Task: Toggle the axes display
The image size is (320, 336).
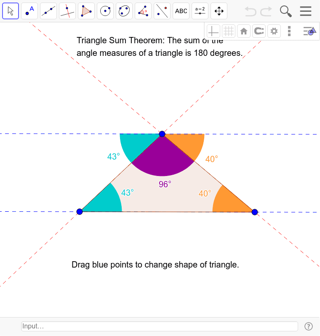Action: (x=213, y=31)
